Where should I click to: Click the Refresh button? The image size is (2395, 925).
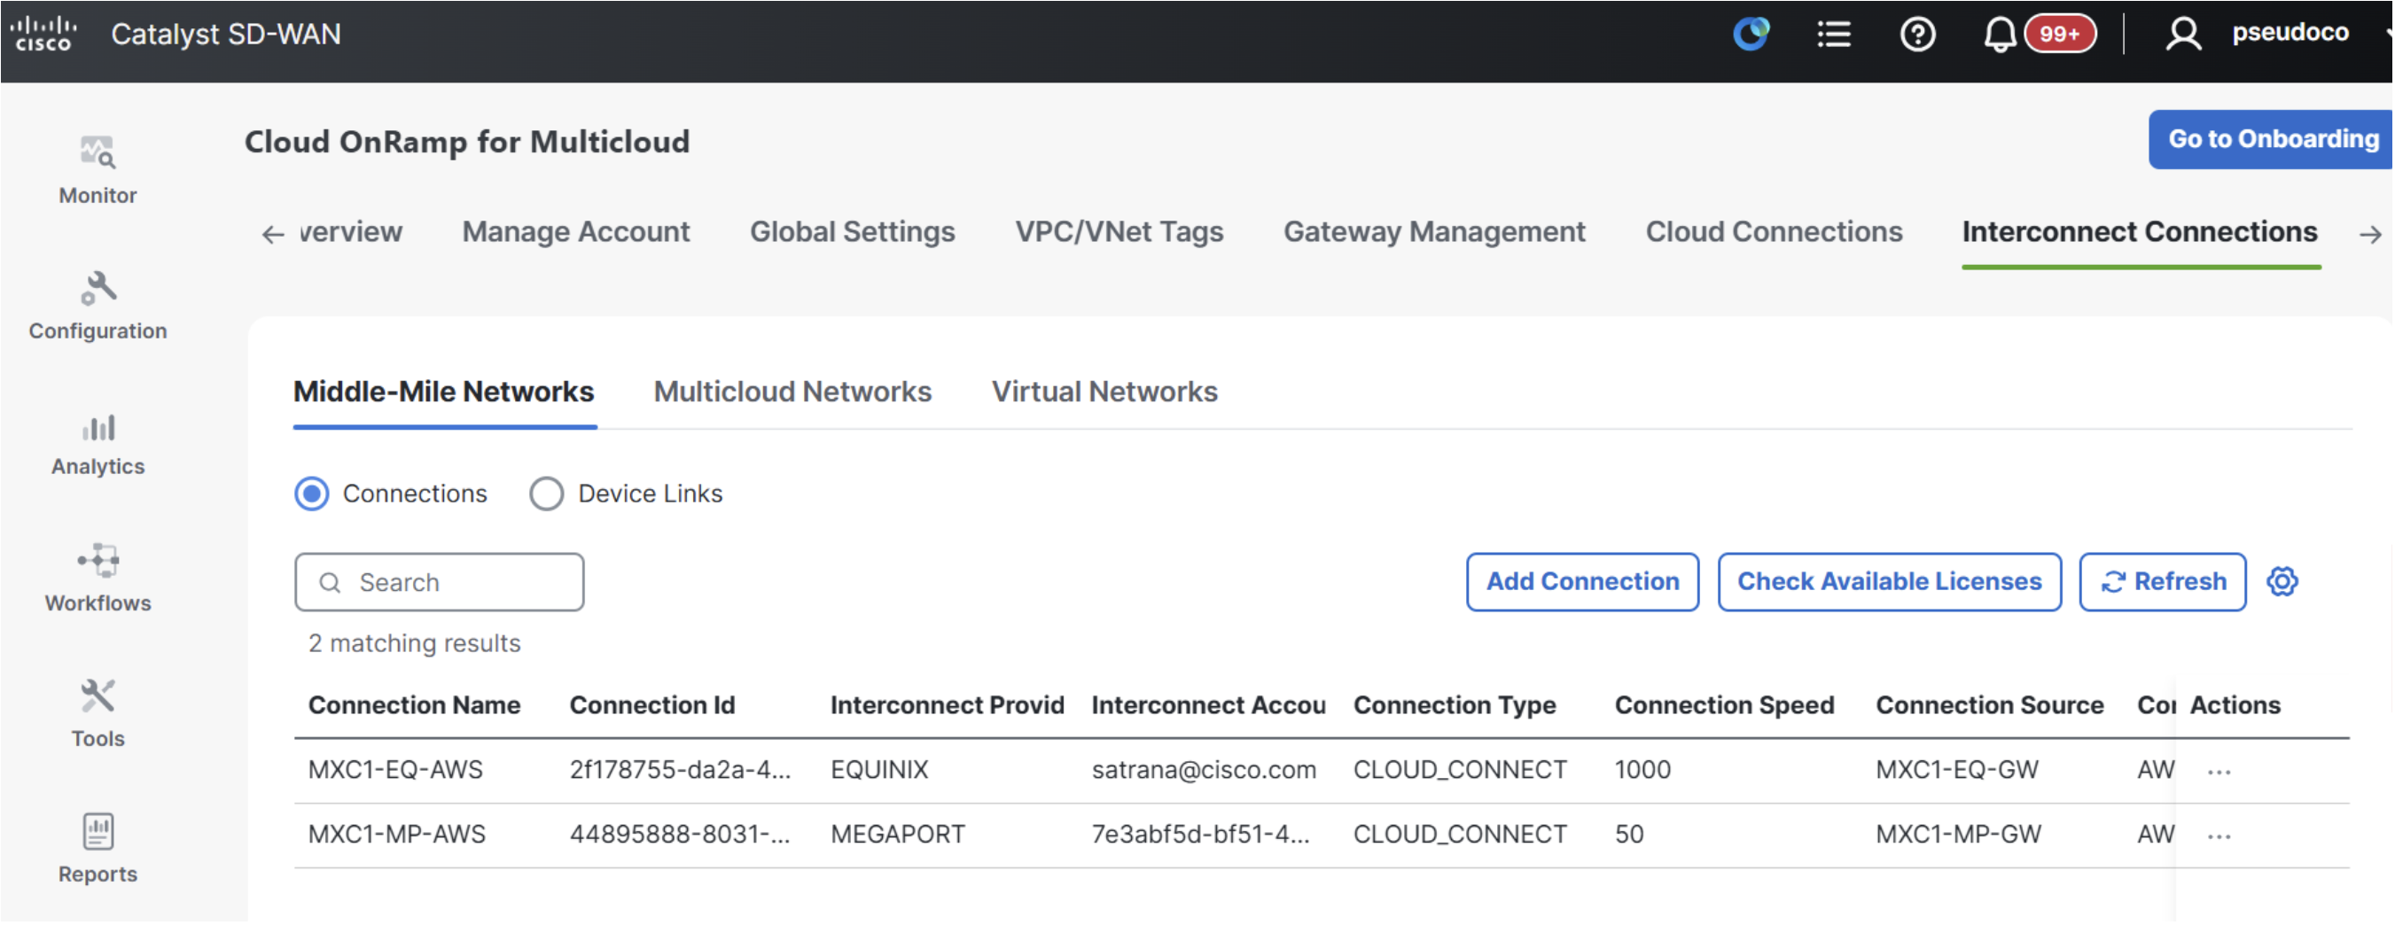coord(2163,583)
